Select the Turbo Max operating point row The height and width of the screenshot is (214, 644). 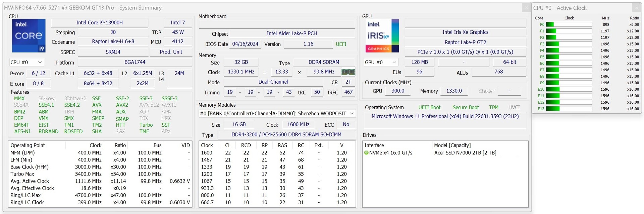pyautogui.click(x=100, y=174)
